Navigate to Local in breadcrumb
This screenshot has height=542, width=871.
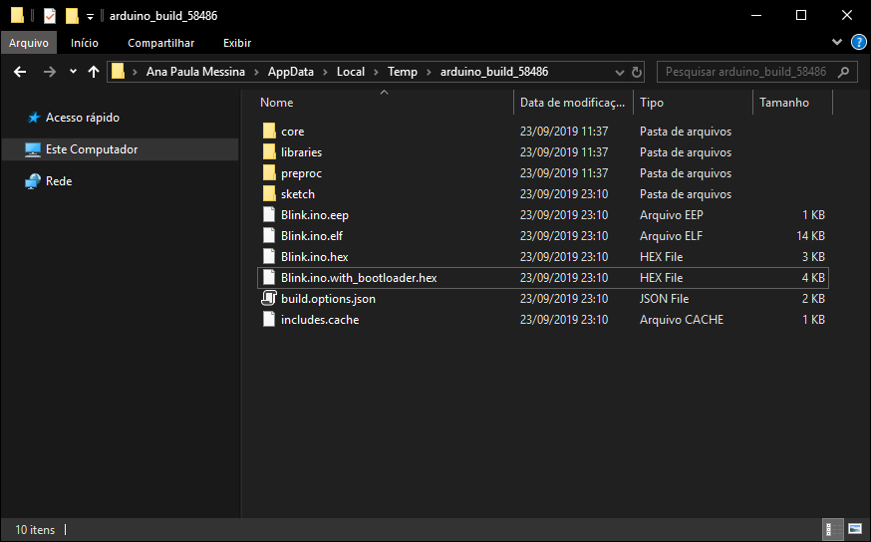point(351,72)
